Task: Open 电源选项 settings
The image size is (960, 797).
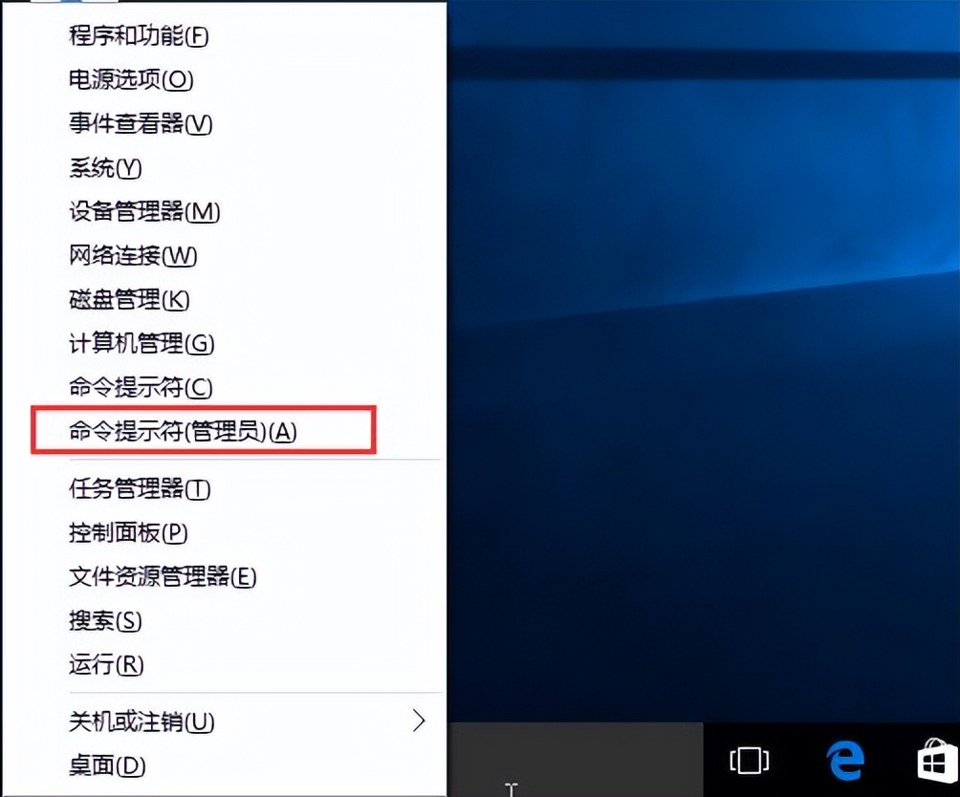Action: [129, 80]
